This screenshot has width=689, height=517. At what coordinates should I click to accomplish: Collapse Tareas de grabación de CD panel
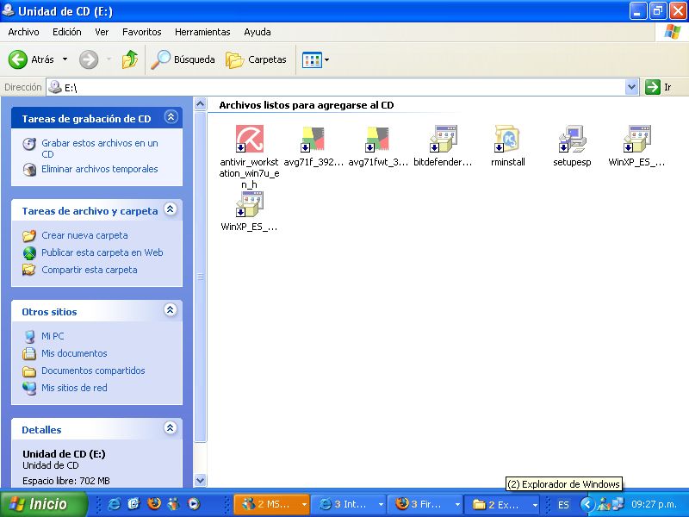(x=171, y=117)
